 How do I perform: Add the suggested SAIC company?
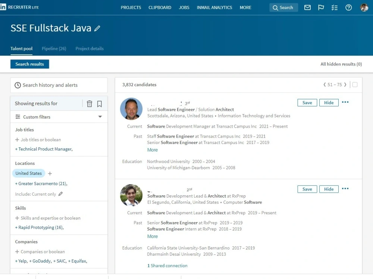pyautogui.click(x=60, y=261)
